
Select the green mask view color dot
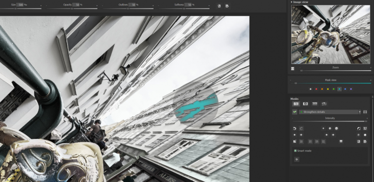(334, 89)
